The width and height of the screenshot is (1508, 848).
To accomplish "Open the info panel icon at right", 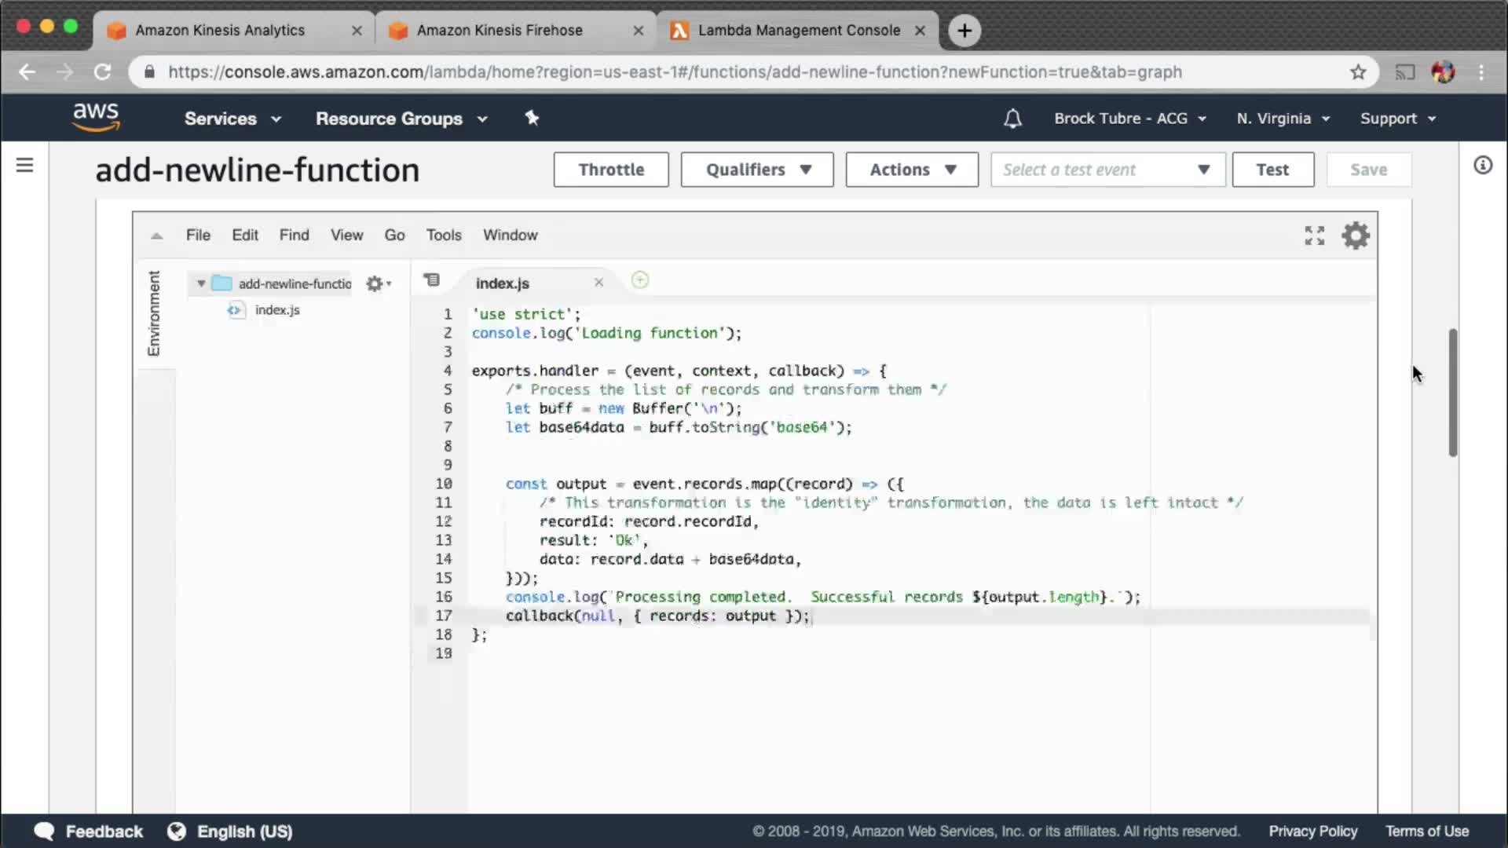I will 1482,165.
